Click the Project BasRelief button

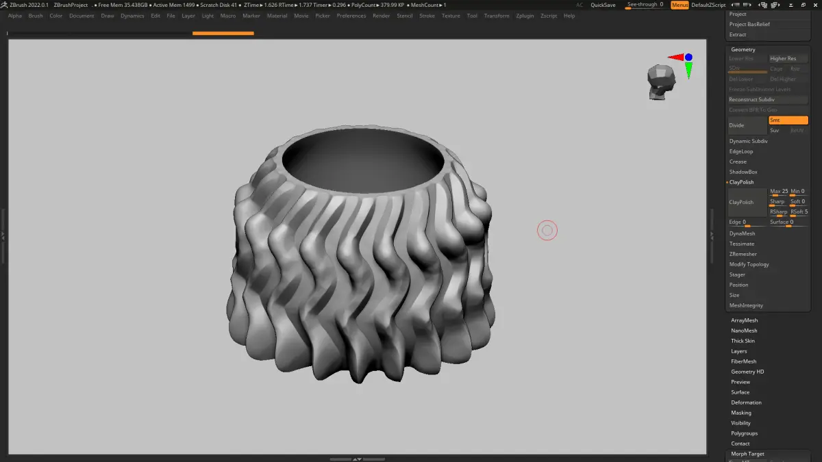pos(767,24)
